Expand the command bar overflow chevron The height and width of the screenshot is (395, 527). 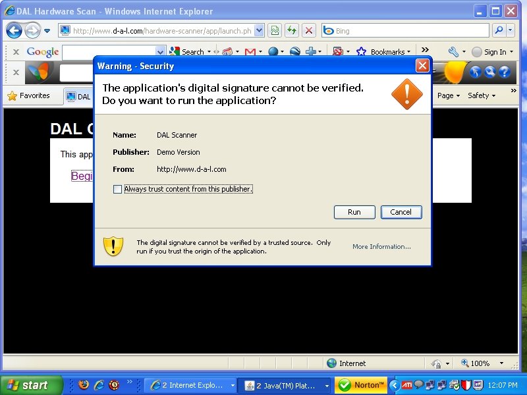coord(513,91)
